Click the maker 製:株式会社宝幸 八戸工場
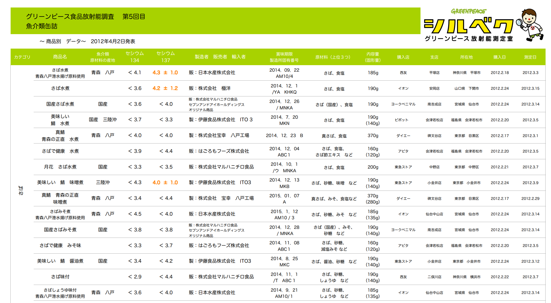 219,135
